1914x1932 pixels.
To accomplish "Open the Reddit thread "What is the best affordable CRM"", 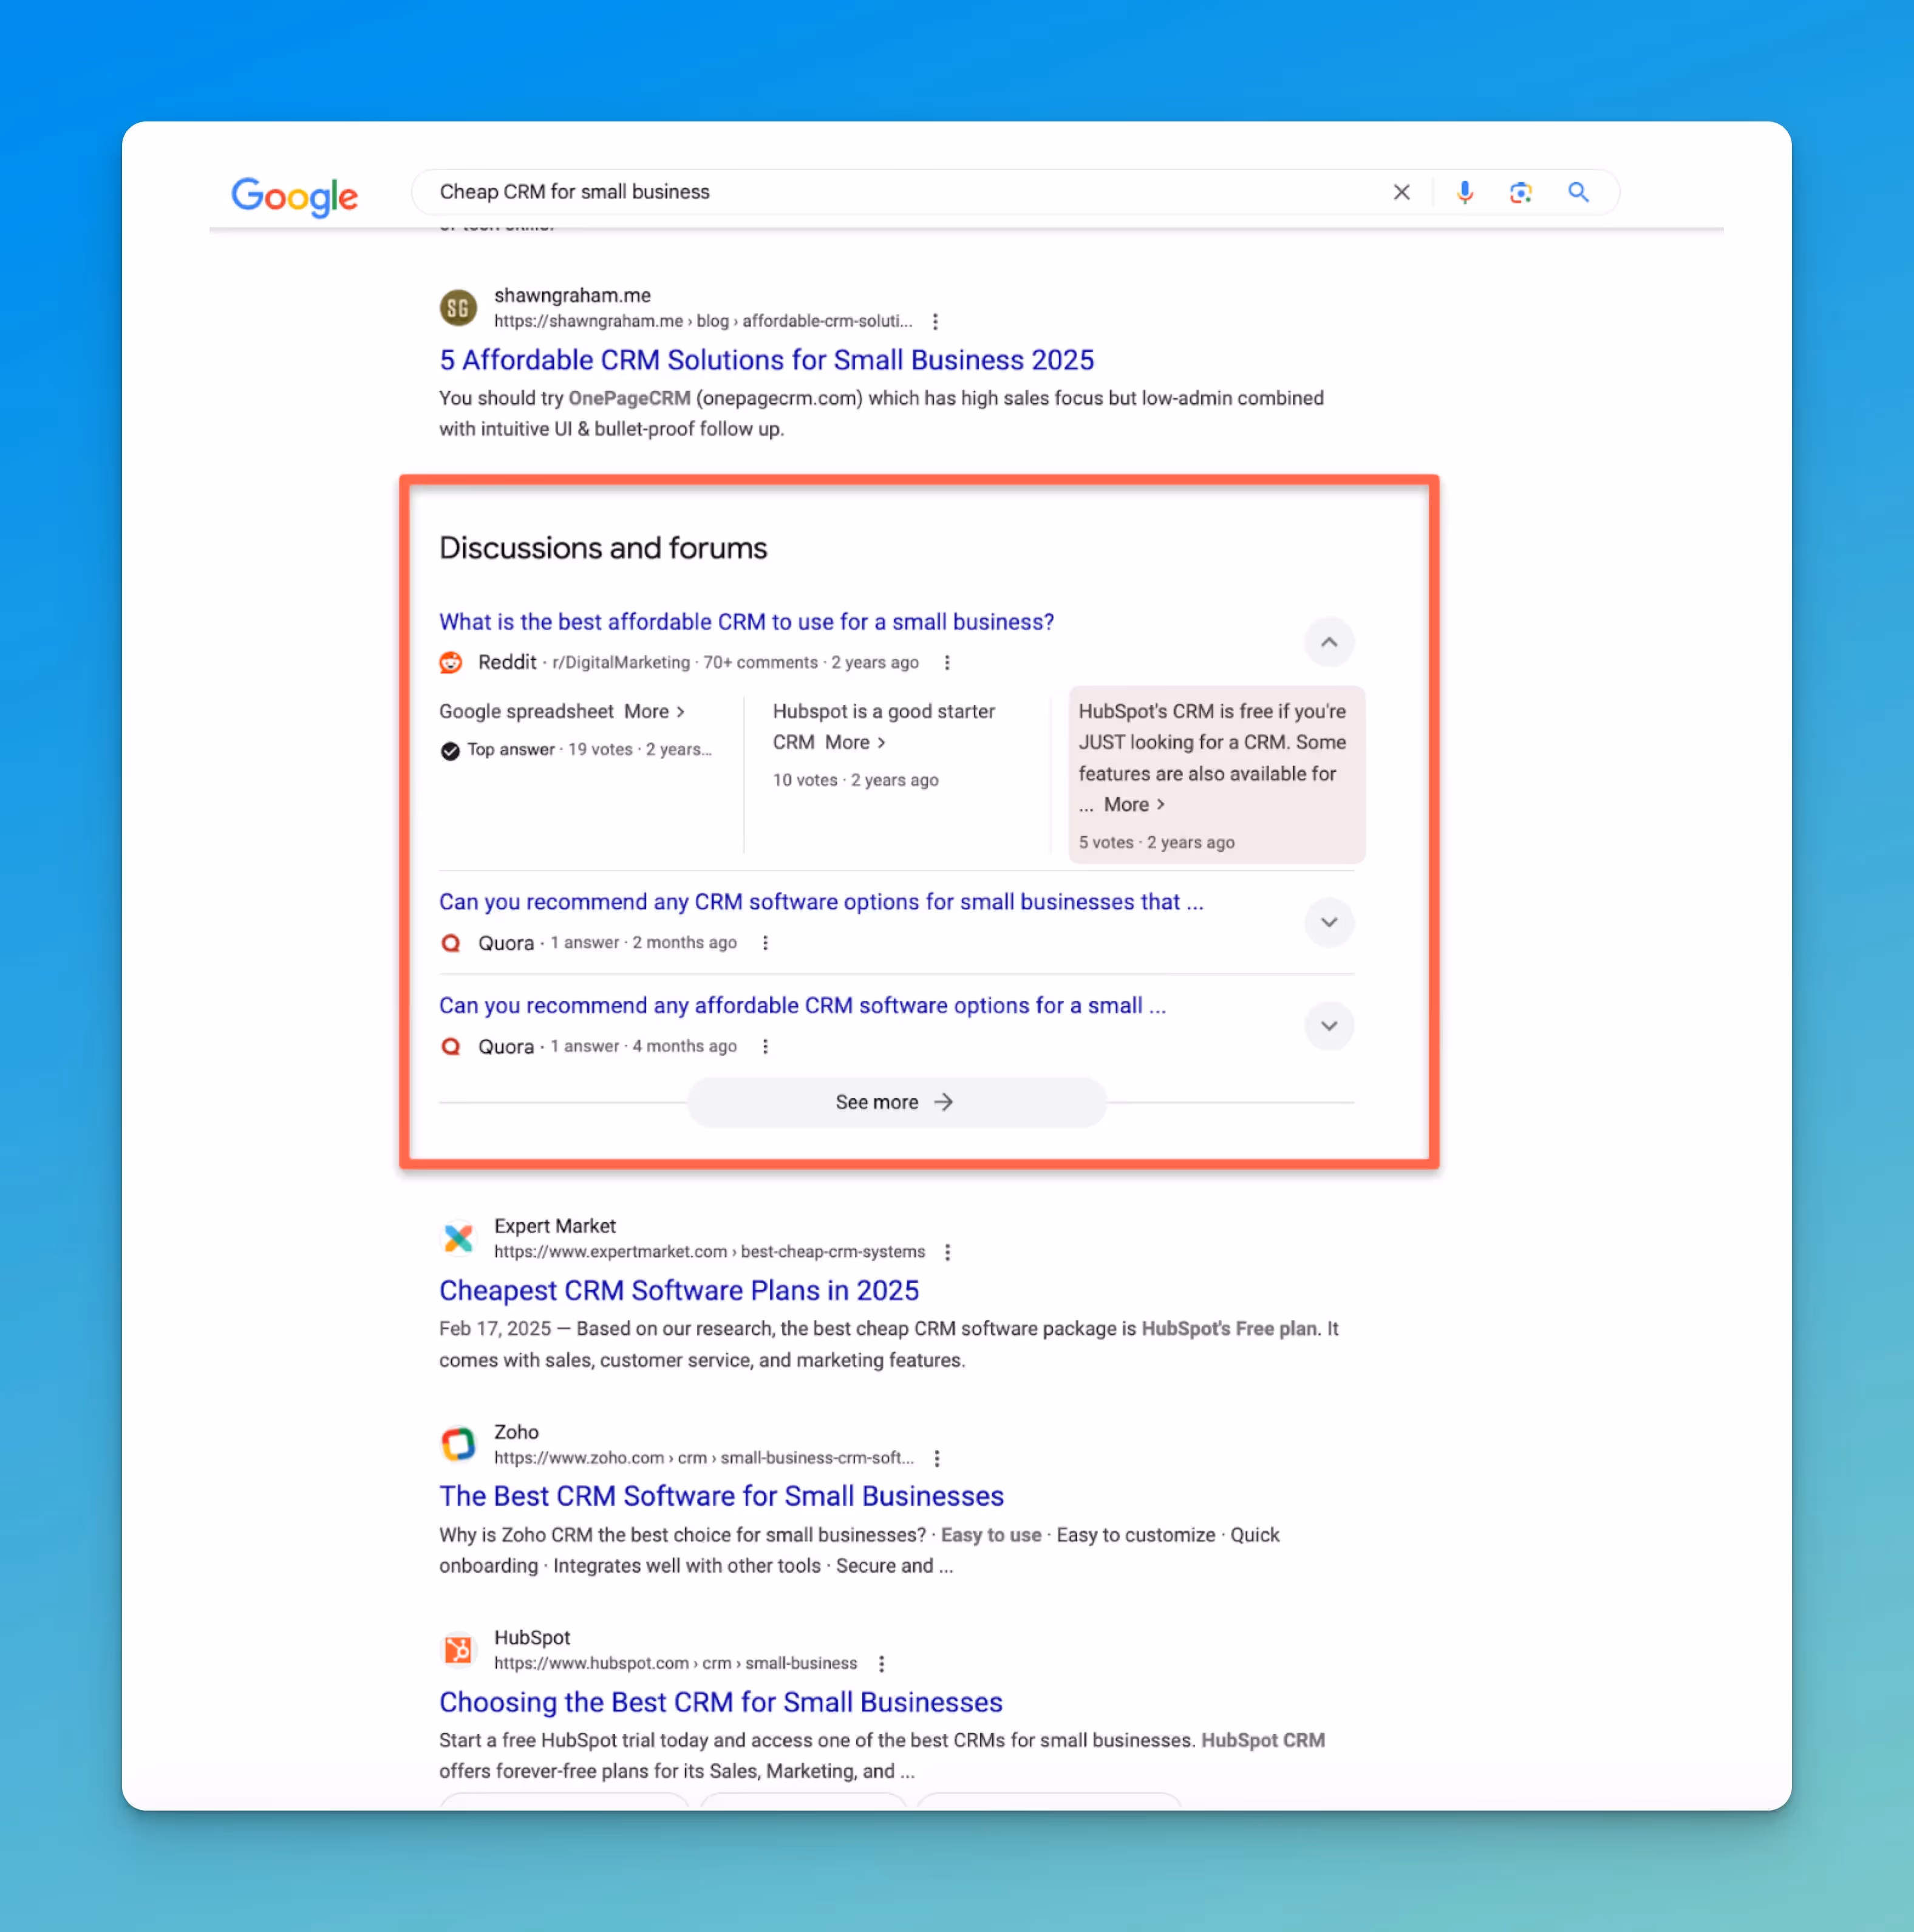I will tap(746, 622).
